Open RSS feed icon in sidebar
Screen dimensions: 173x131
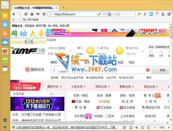5,33
